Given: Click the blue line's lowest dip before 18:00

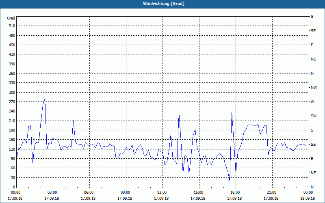Looking at the screenshot, I should tap(230, 181).
